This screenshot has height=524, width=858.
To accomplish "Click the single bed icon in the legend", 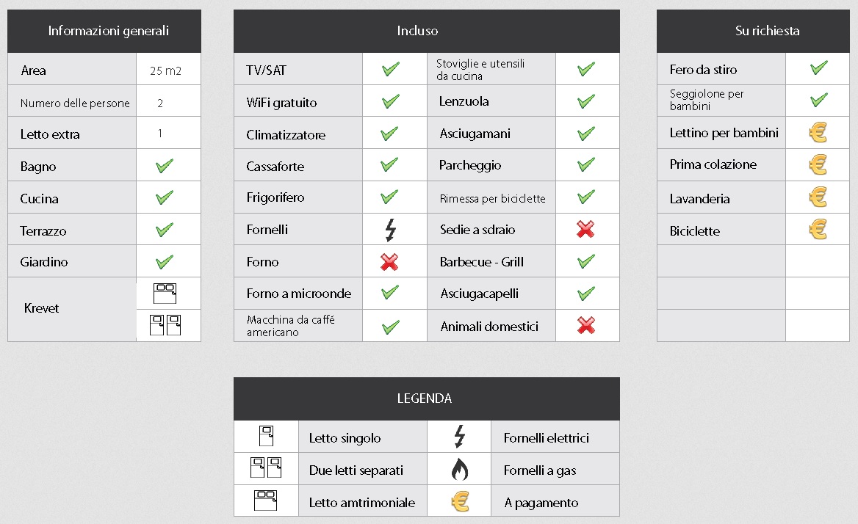I will pyautogui.click(x=266, y=436).
